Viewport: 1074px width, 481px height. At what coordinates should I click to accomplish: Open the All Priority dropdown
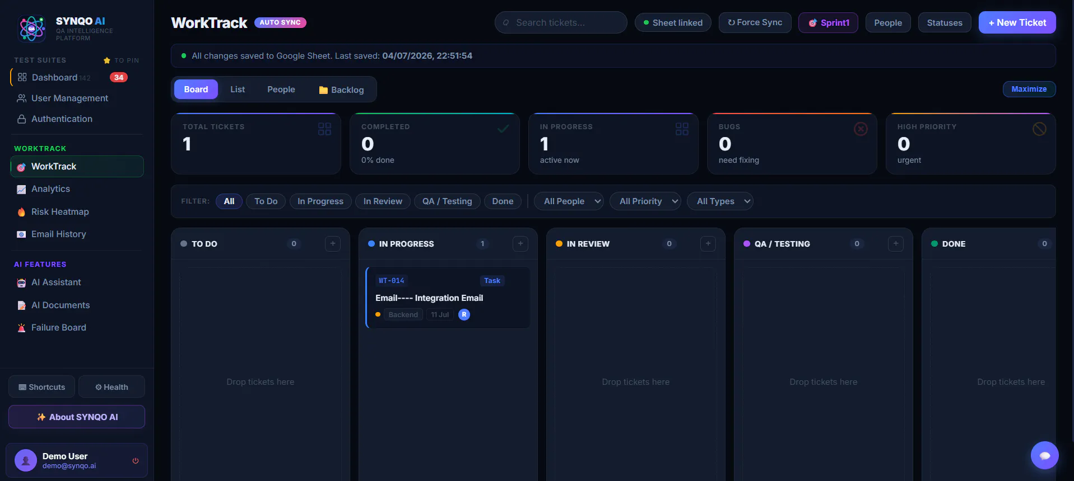pos(645,201)
